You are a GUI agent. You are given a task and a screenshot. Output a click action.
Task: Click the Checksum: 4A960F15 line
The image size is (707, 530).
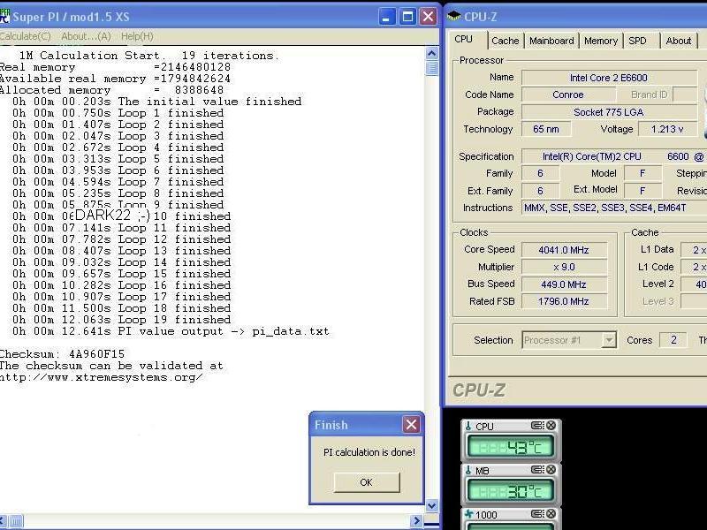tap(62, 354)
